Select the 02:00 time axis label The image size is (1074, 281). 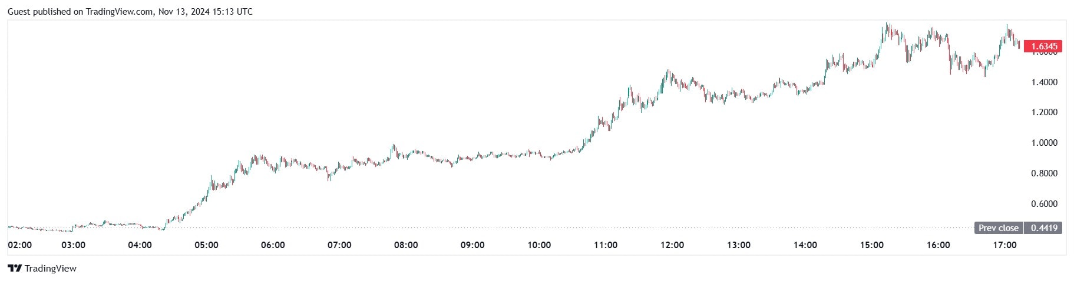click(21, 245)
